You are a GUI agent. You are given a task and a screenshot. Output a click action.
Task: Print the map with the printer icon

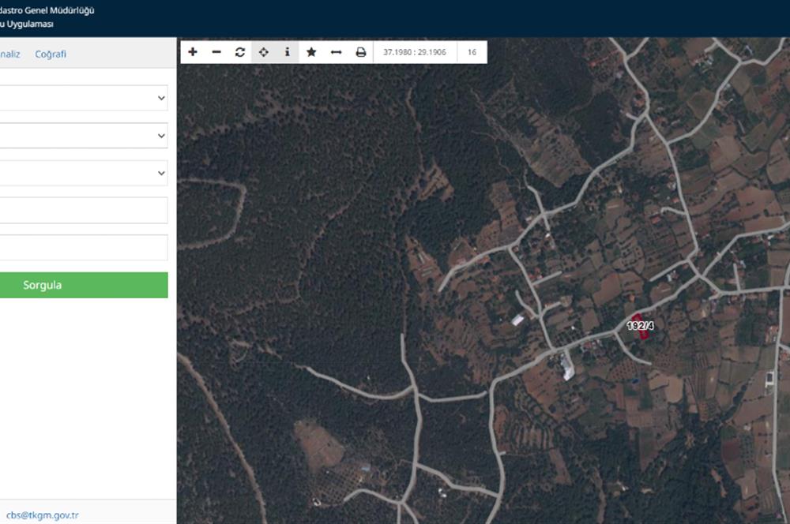(x=361, y=52)
